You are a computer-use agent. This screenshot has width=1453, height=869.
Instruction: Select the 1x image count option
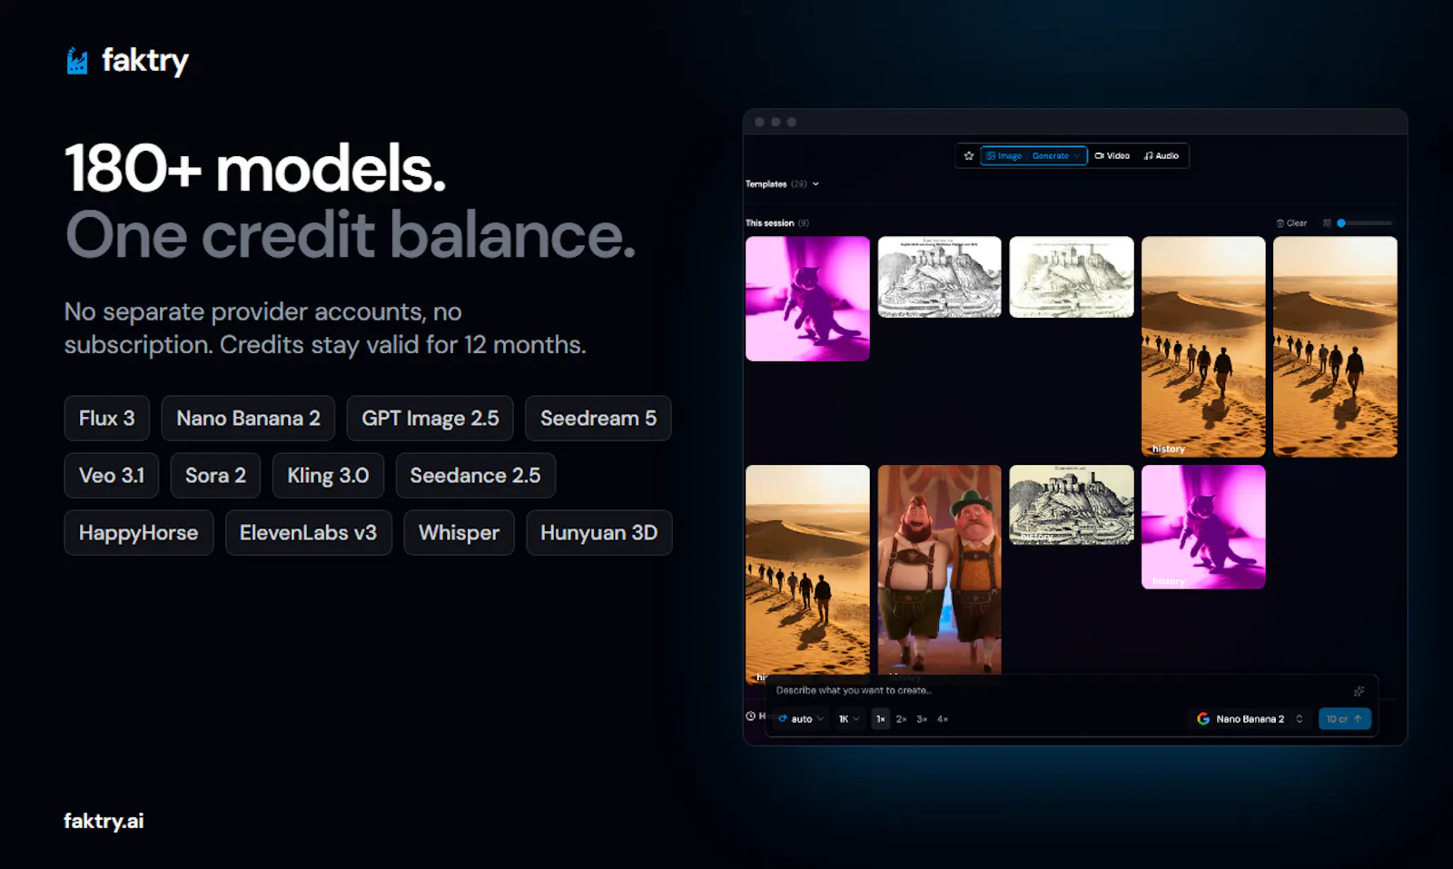coord(881,719)
